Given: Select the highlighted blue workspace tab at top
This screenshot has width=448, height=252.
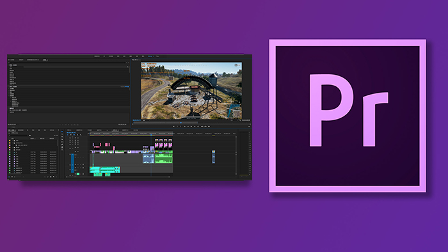Looking at the screenshot, I should pyautogui.click(x=150, y=56).
